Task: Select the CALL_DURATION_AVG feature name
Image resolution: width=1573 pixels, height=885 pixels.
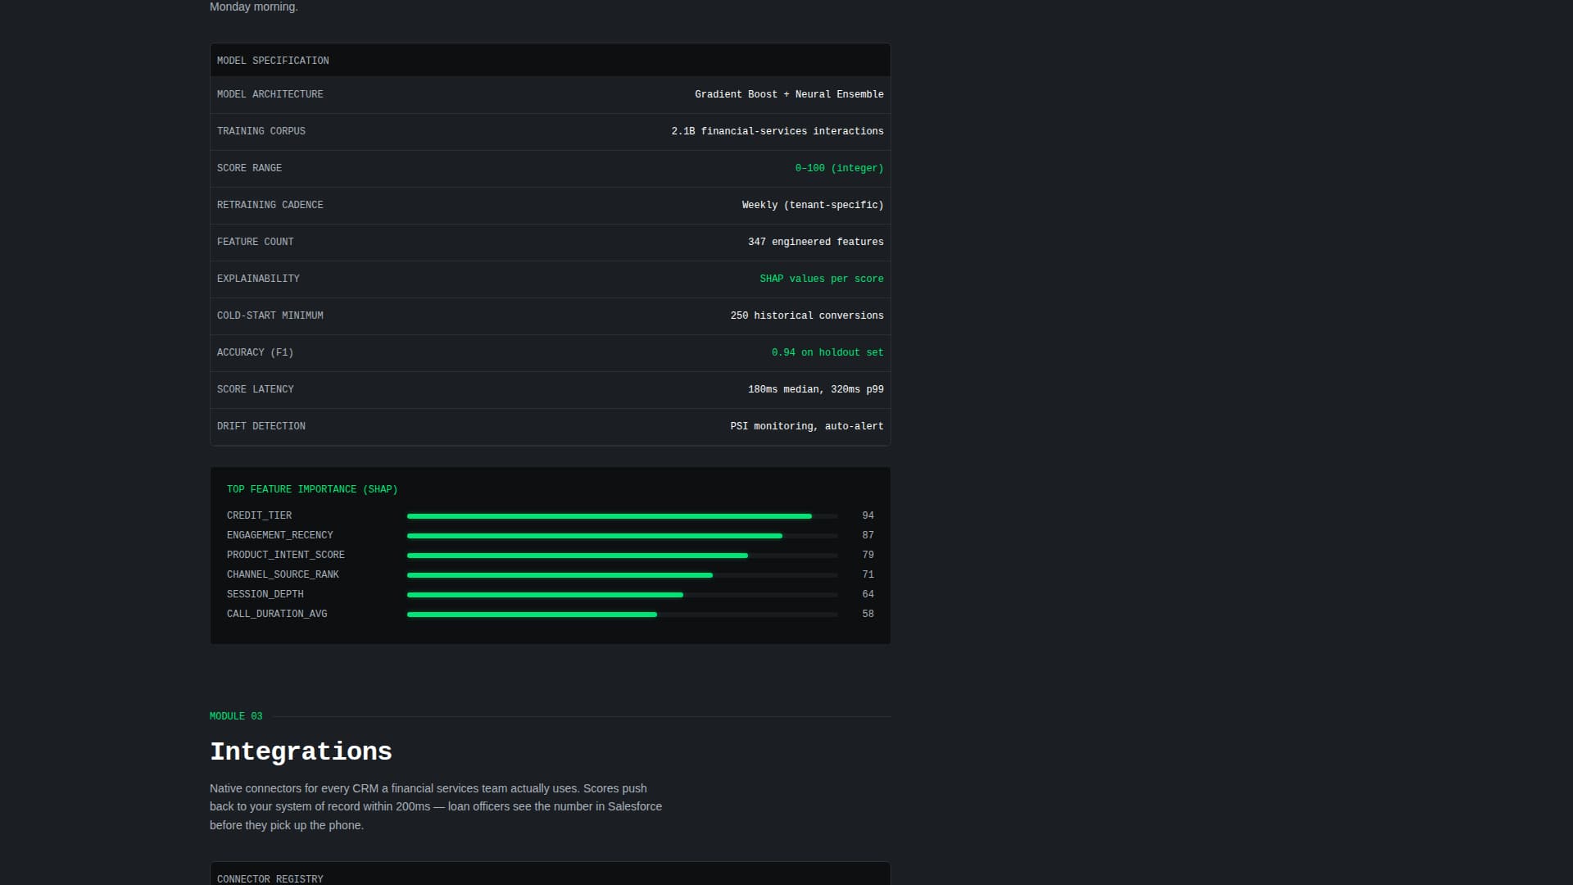Action: [x=277, y=614]
